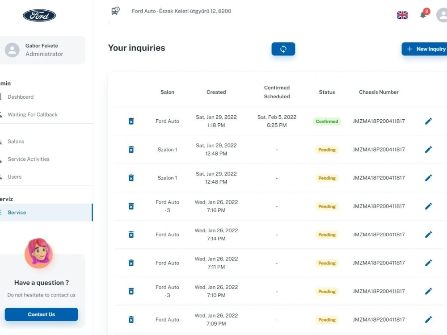Delete the inquiry created at 7:11 PM
Viewport: 447px width, 335px height.
coord(131,263)
